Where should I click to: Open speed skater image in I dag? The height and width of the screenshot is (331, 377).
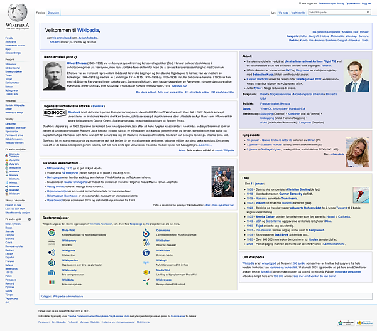coord(361,195)
